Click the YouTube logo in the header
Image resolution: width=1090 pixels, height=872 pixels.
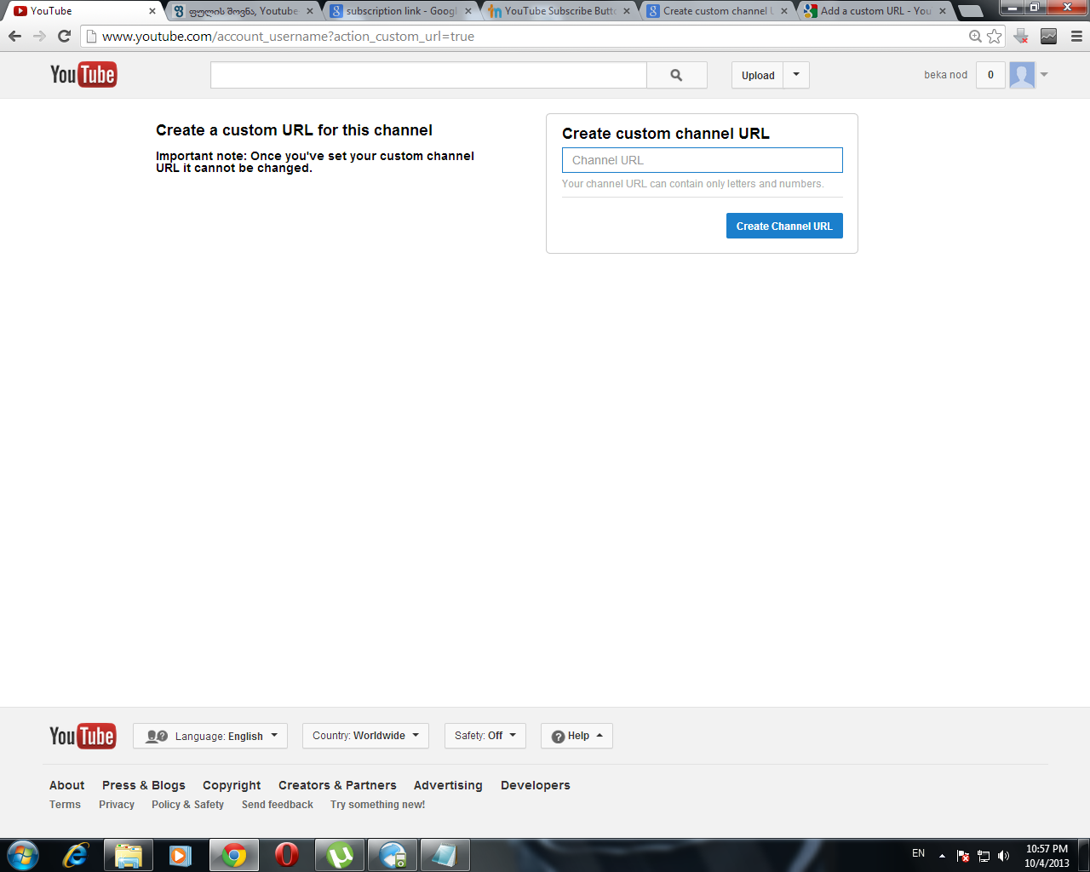tap(83, 75)
